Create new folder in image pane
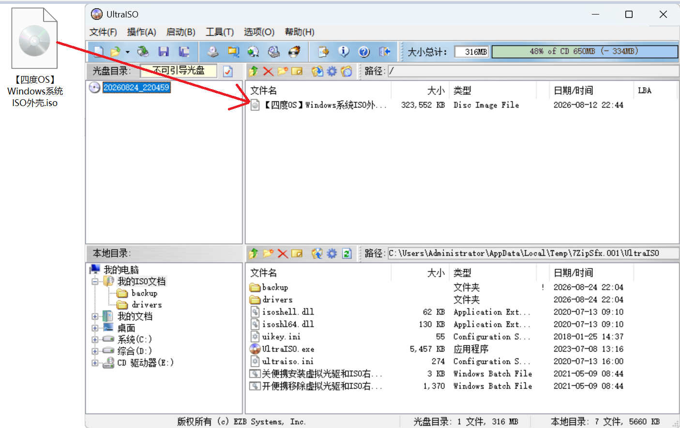This screenshot has height=428, width=680. [283, 72]
